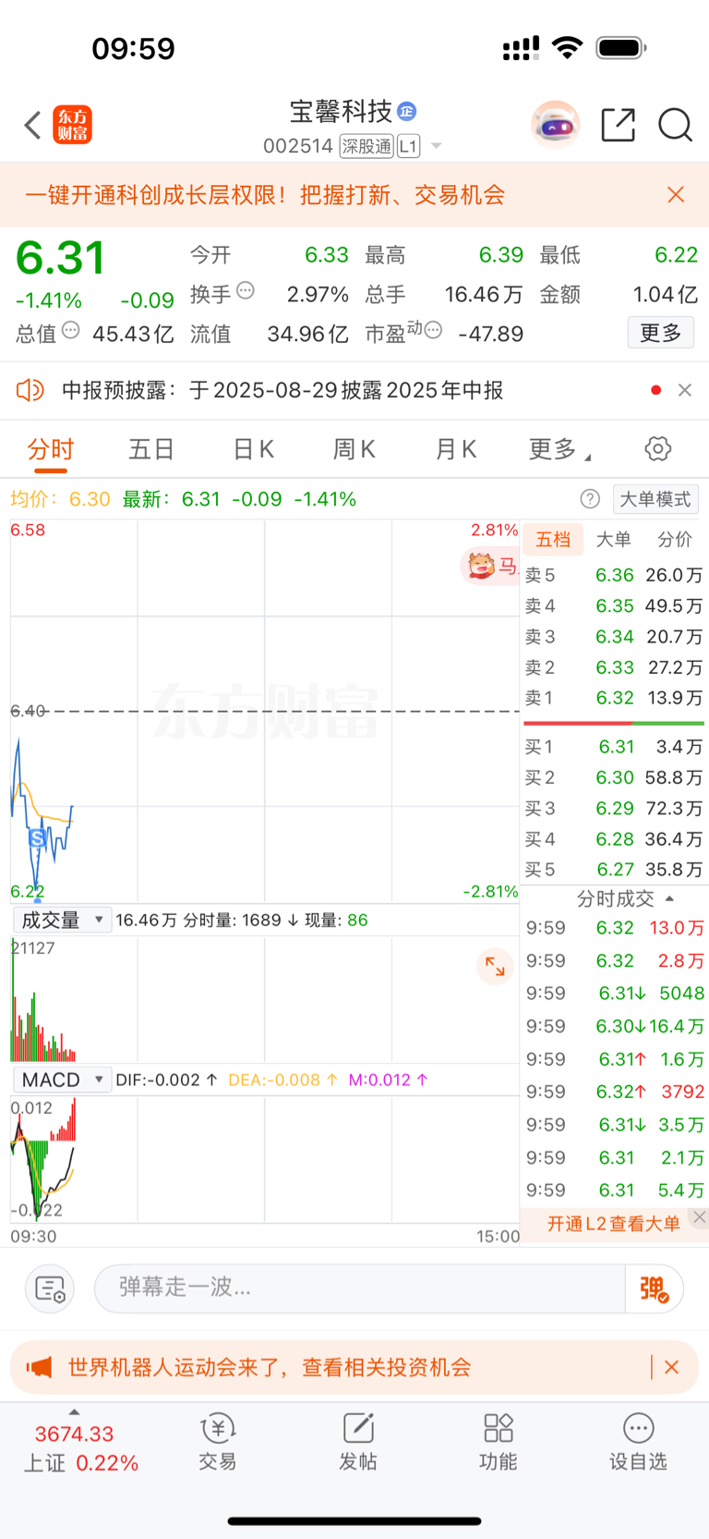Image resolution: width=709 pixels, height=1539 pixels.
Task: Tap the 东方财富 orange logo
Action: tap(72, 125)
